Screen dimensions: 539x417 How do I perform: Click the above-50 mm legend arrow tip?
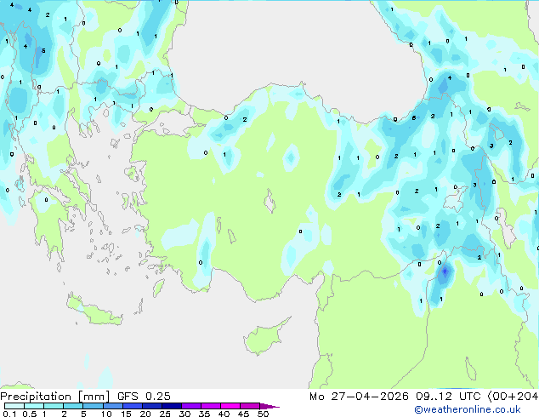tap(269, 406)
